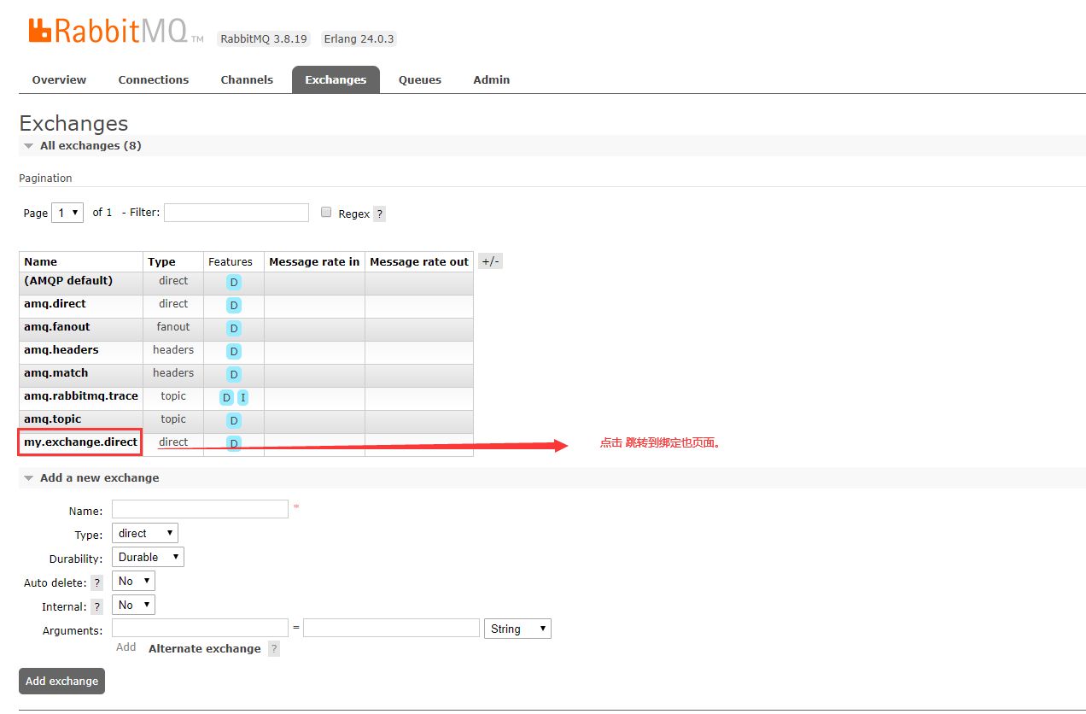Click the new exchange Name field

[x=200, y=509]
